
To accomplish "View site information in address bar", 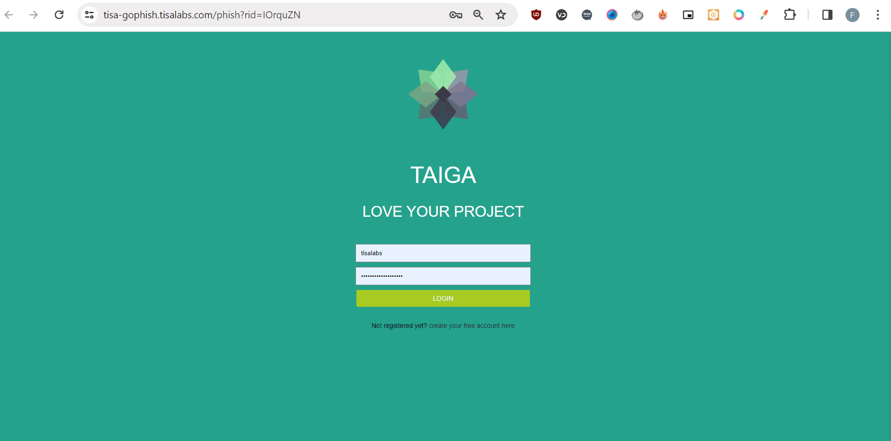I will point(90,15).
